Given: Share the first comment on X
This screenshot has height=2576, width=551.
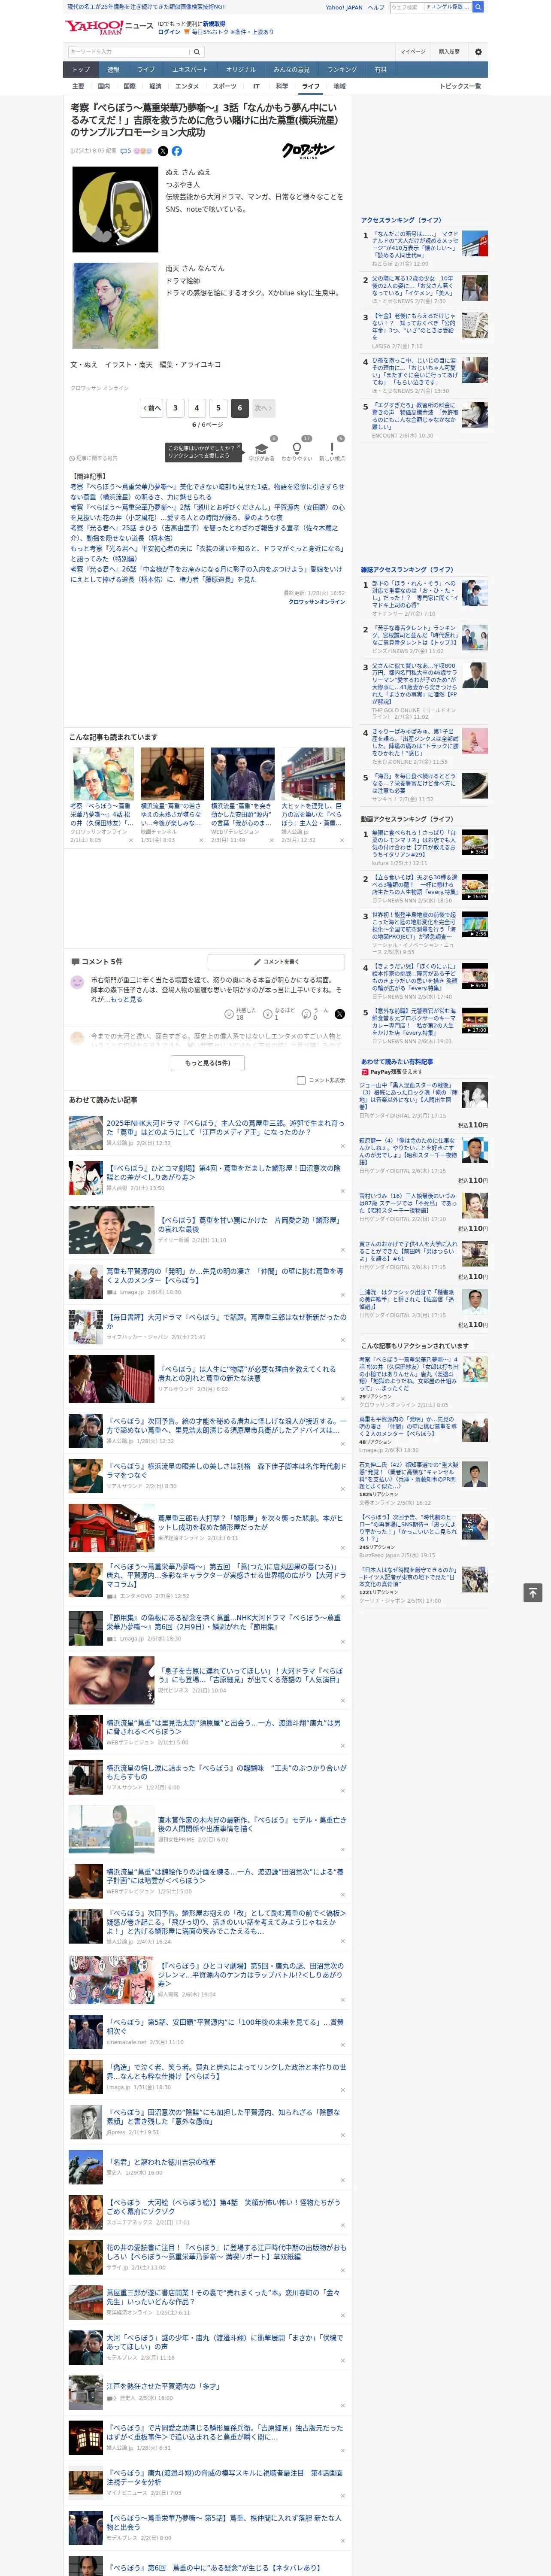Looking at the screenshot, I should click(339, 1014).
